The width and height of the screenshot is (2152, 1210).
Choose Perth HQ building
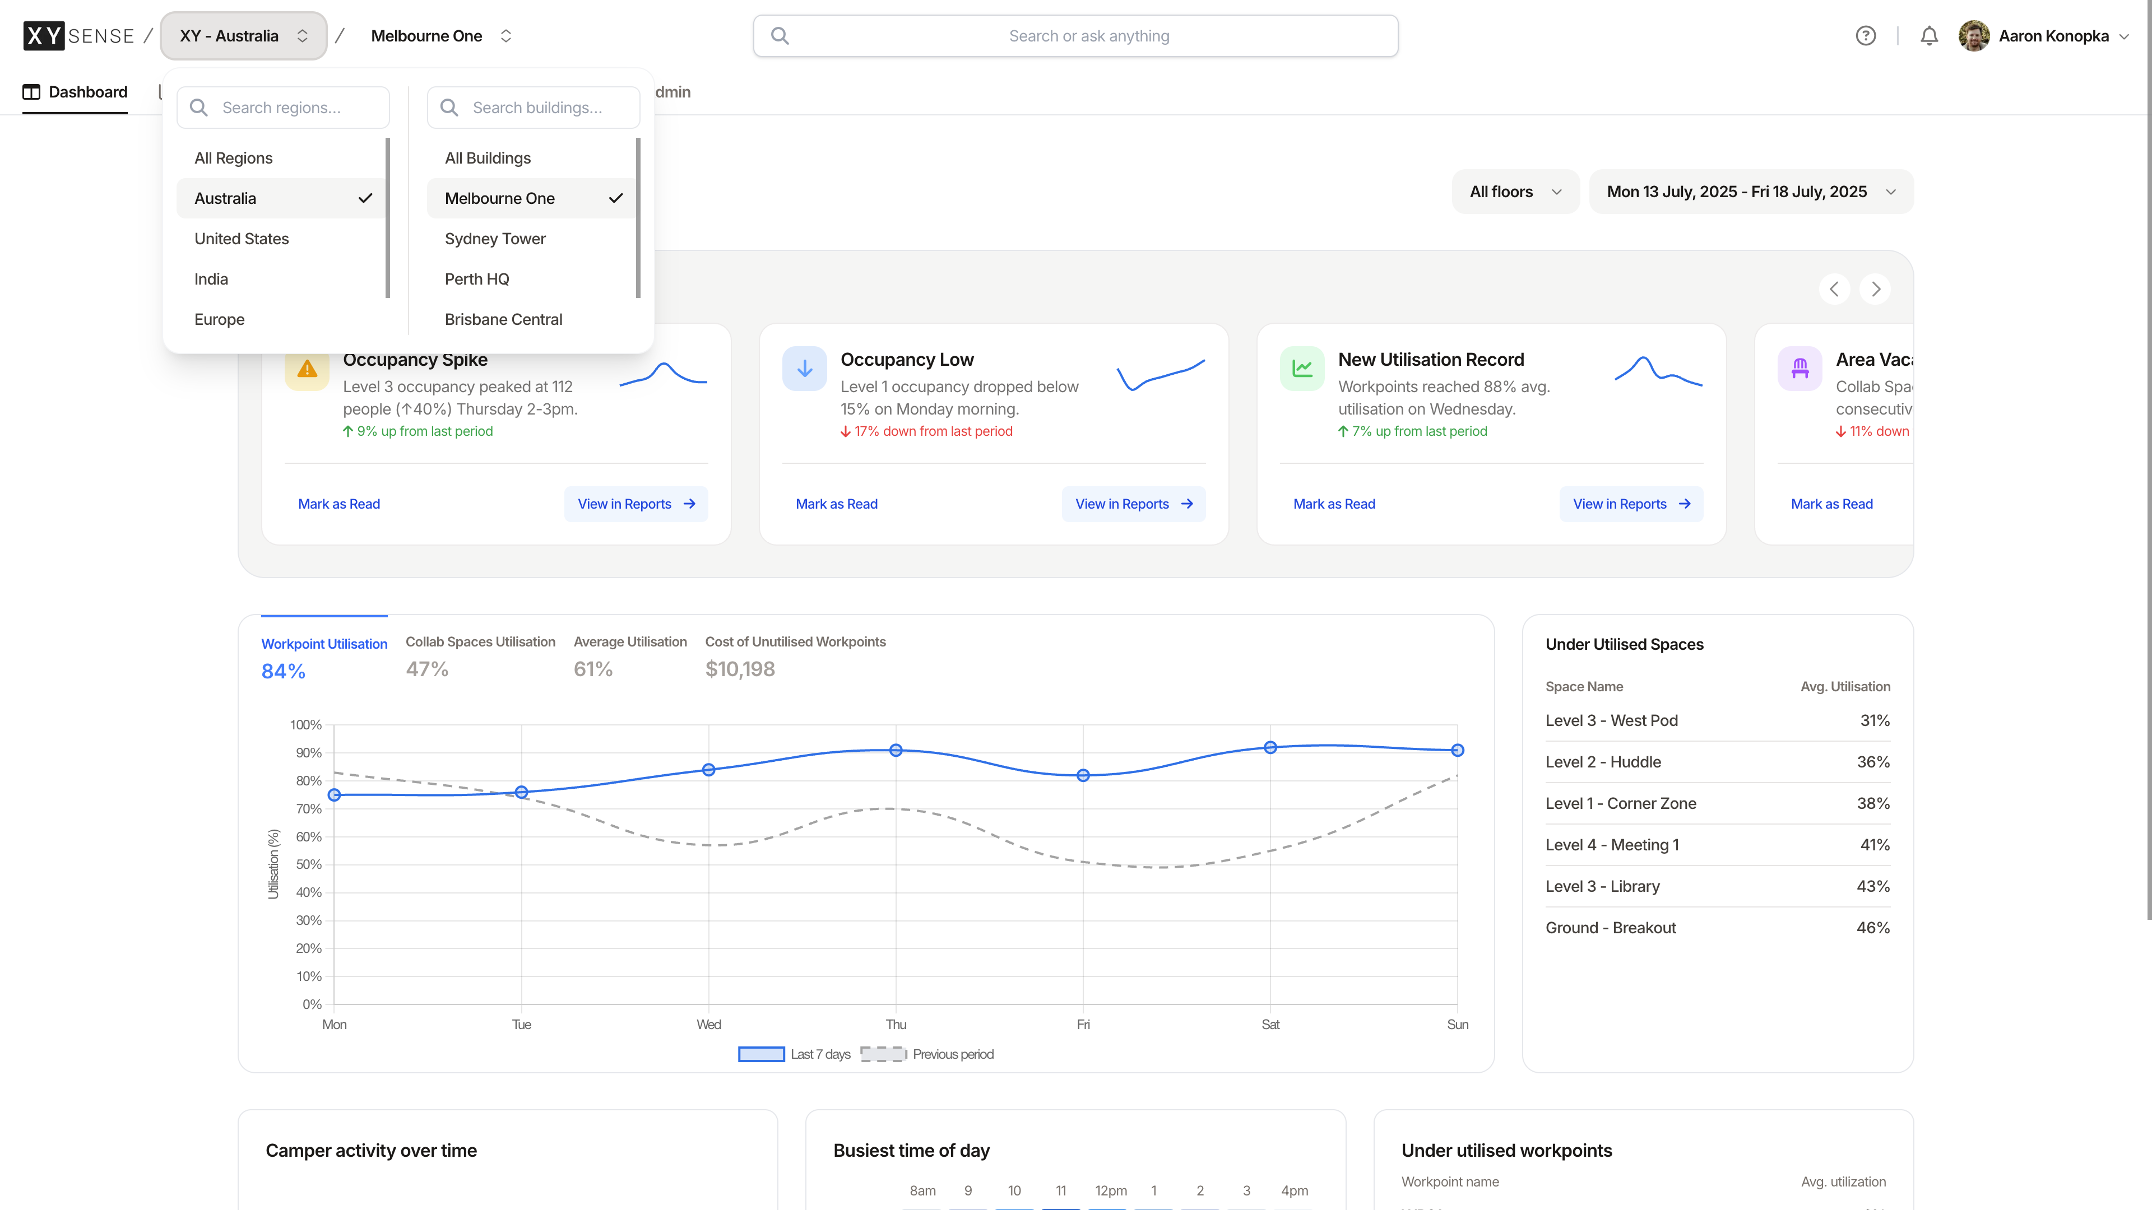(531, 279)
